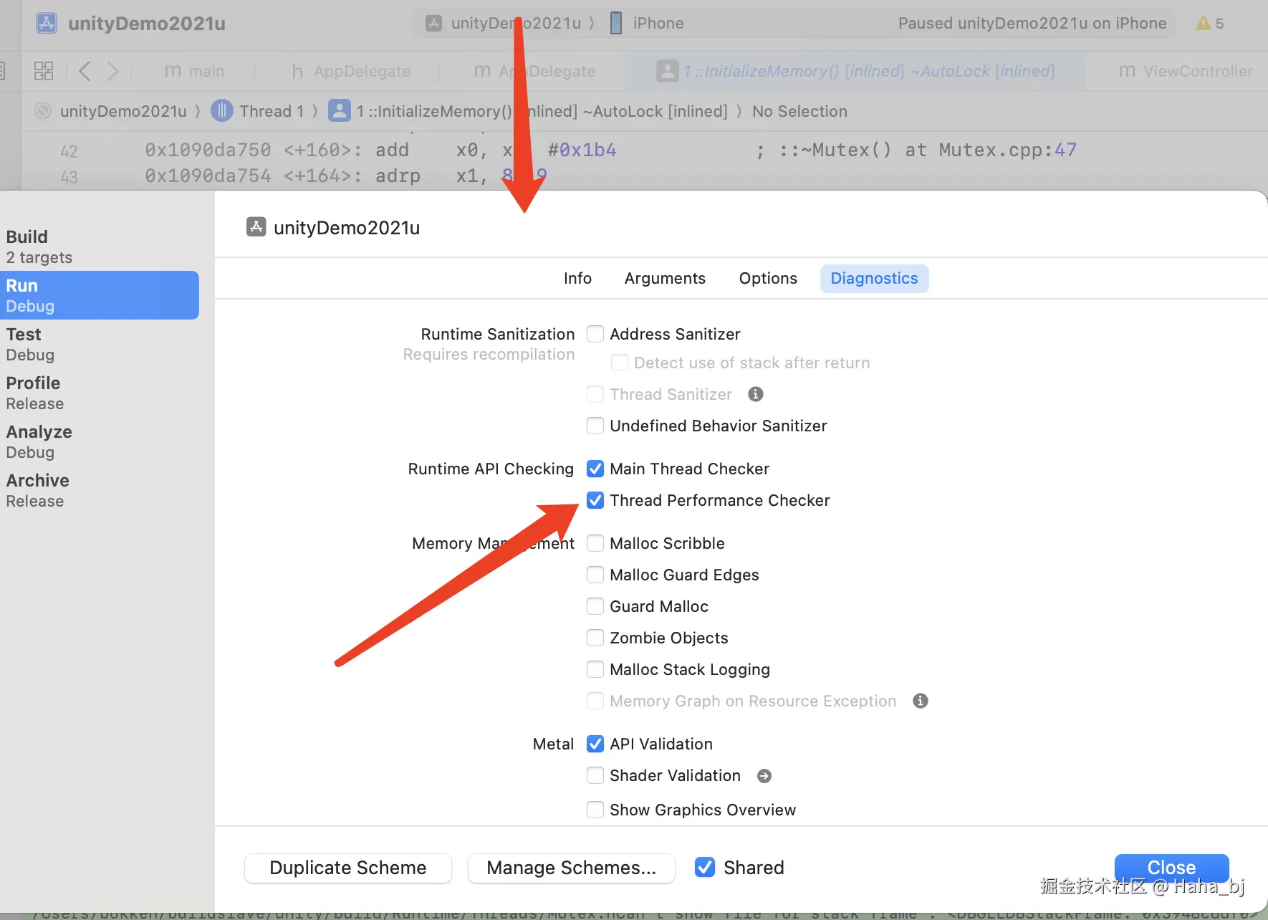The width and height of the screenshot is (1268, 920).
Task: Click the scheme icon in the toolbar scheme selector
Action: (433, 23)
